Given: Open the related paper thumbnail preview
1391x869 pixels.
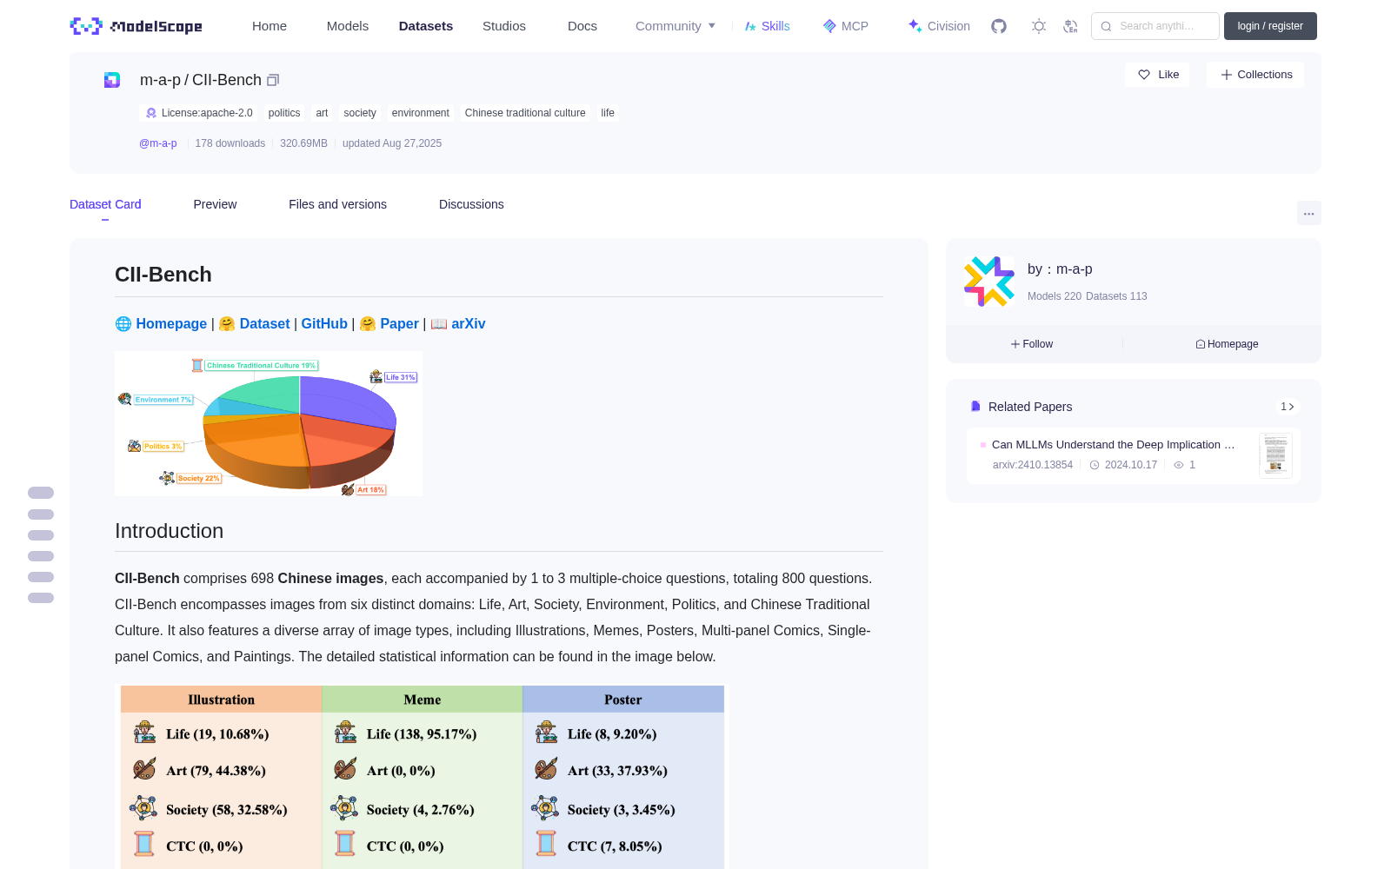Looking at the screenshot, I should click(1275, 455).
